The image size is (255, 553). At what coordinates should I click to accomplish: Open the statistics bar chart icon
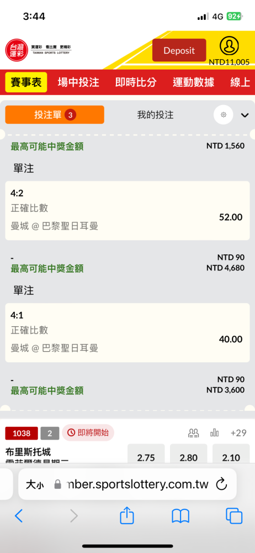click(215, 433)
